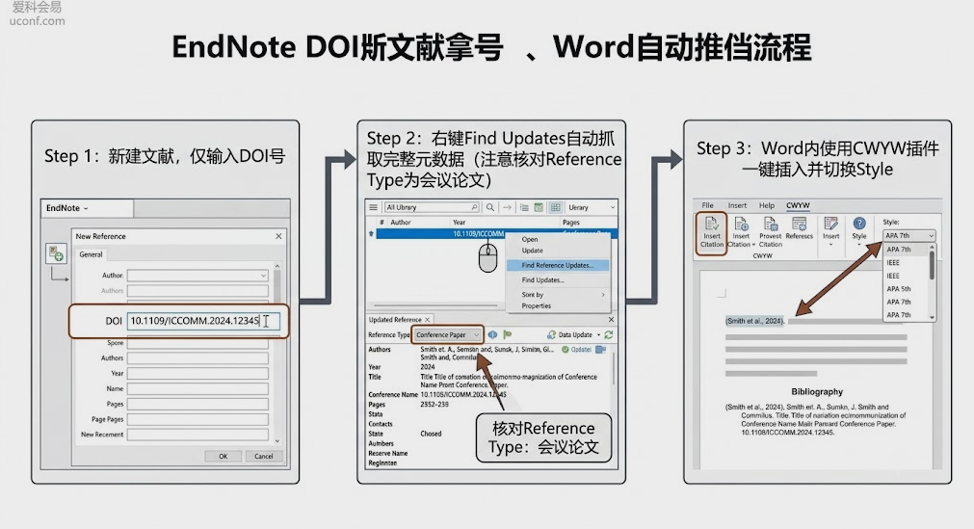Image resolution: width=974 pixels, height=529 pixels.
Task: Choose APA 5th from the style list
Action: click(898, 289)
